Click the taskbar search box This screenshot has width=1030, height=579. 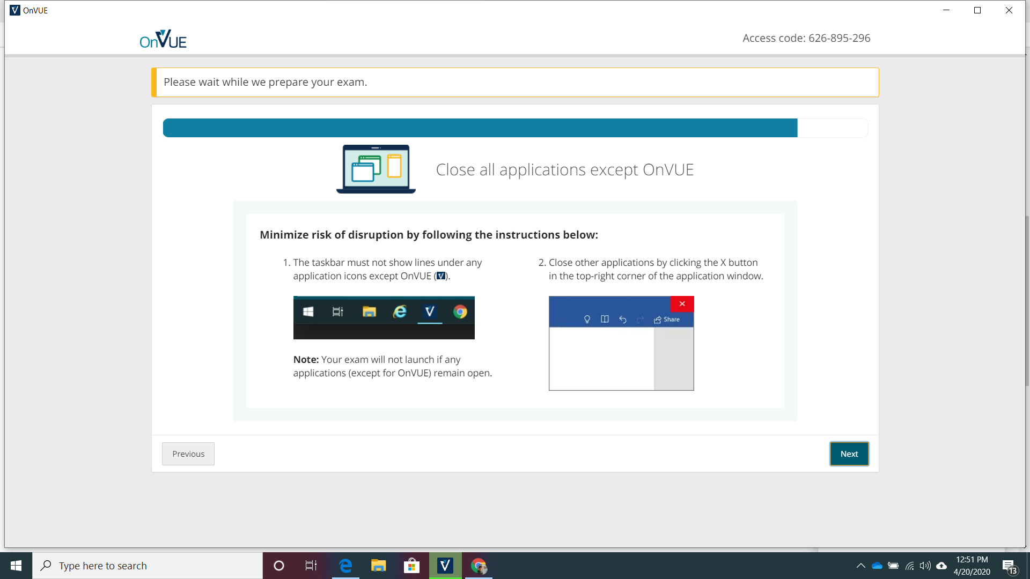tap(148, 566)
